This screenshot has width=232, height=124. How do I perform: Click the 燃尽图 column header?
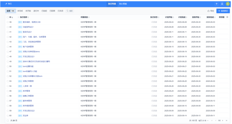222,17
